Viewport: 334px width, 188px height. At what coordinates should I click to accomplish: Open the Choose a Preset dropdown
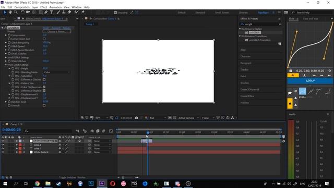pyautogui.click(x=57, y=31)
